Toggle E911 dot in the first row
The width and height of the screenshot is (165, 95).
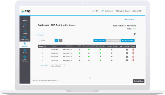click(80, 50)
